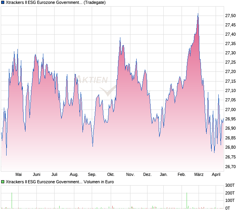Select the Feb. month marker

182,174
